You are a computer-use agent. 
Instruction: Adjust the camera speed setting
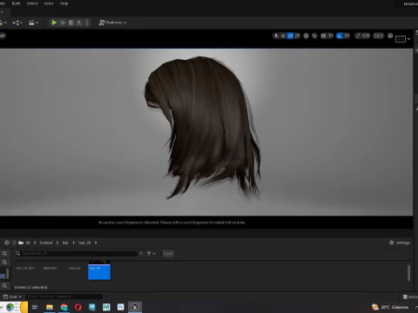coord(379,36)
